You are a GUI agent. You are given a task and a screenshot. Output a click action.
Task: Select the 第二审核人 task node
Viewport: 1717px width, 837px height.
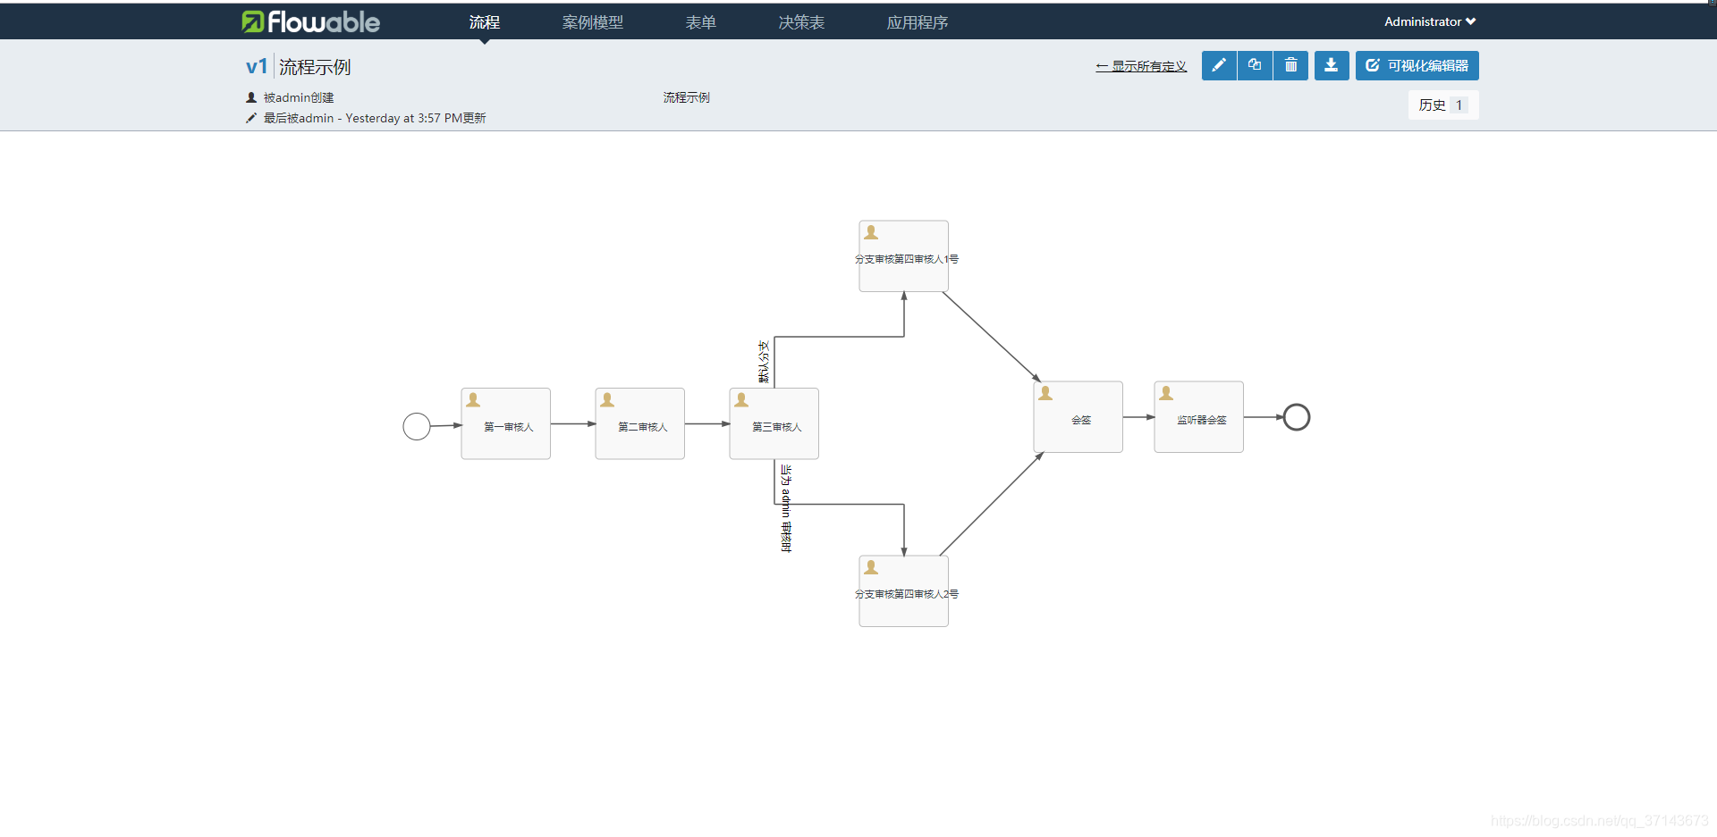click(640, 423)
